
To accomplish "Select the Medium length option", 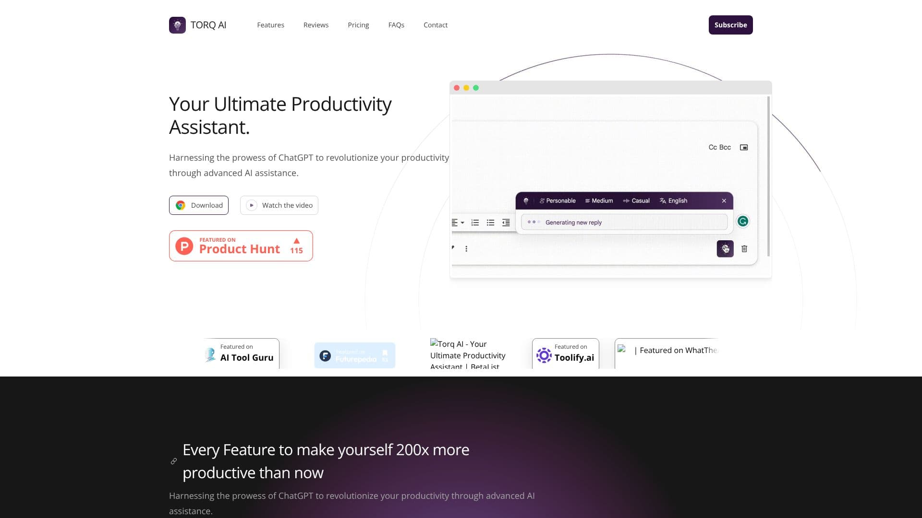I will [599, 201].
